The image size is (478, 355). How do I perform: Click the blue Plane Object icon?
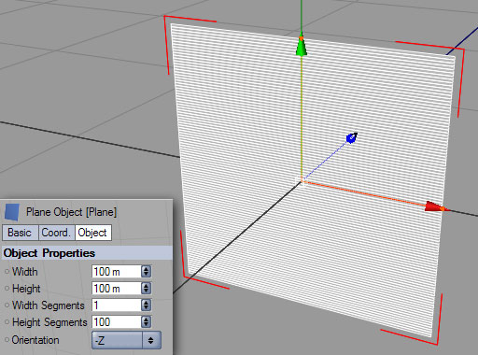click(x=12, y=212)
